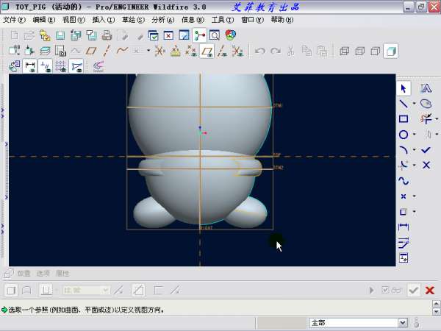Select the line sketch tool

pos(404,104)
